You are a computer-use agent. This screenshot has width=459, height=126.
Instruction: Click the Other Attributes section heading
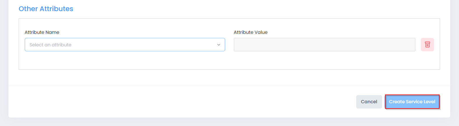point(46,9)
